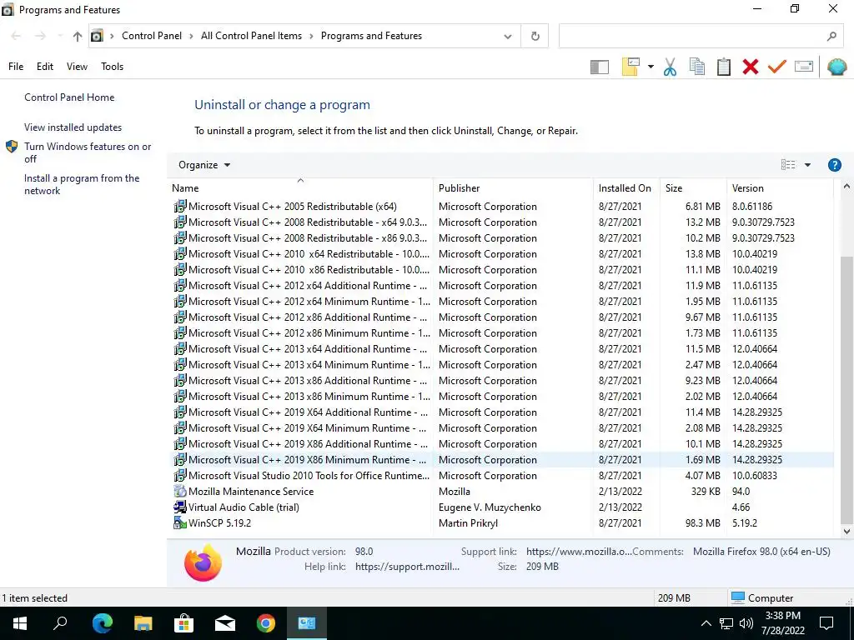Screen dimensions: 854x640
Task: Click the Virtual Audio Cable row icon
Action: [180, 507]
